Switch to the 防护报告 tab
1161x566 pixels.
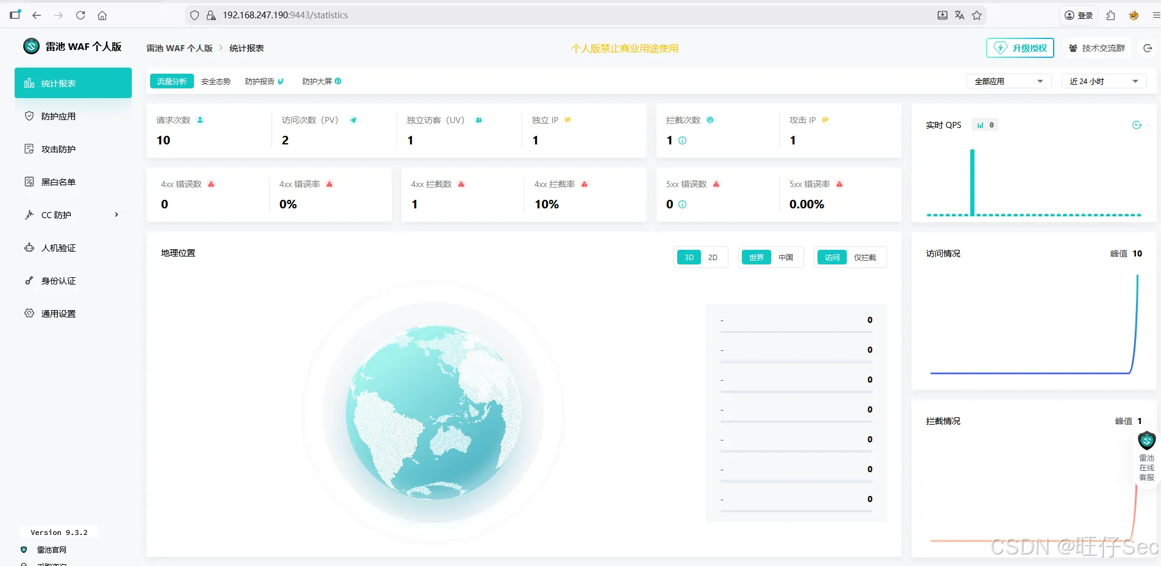click(260, 81)
